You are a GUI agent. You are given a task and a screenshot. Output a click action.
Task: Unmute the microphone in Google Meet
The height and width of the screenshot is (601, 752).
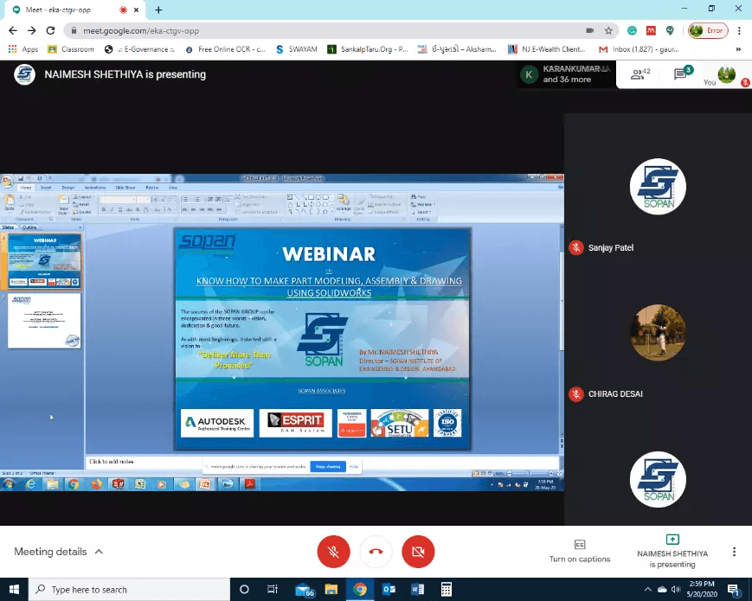coord(333,551)
